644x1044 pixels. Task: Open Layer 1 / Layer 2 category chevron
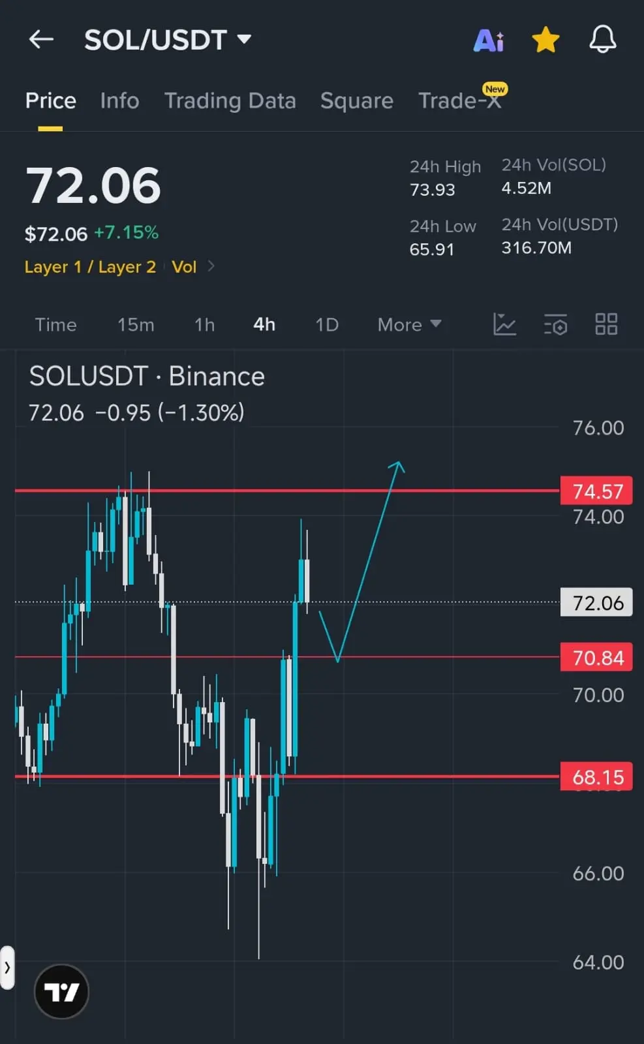[211, 266]
